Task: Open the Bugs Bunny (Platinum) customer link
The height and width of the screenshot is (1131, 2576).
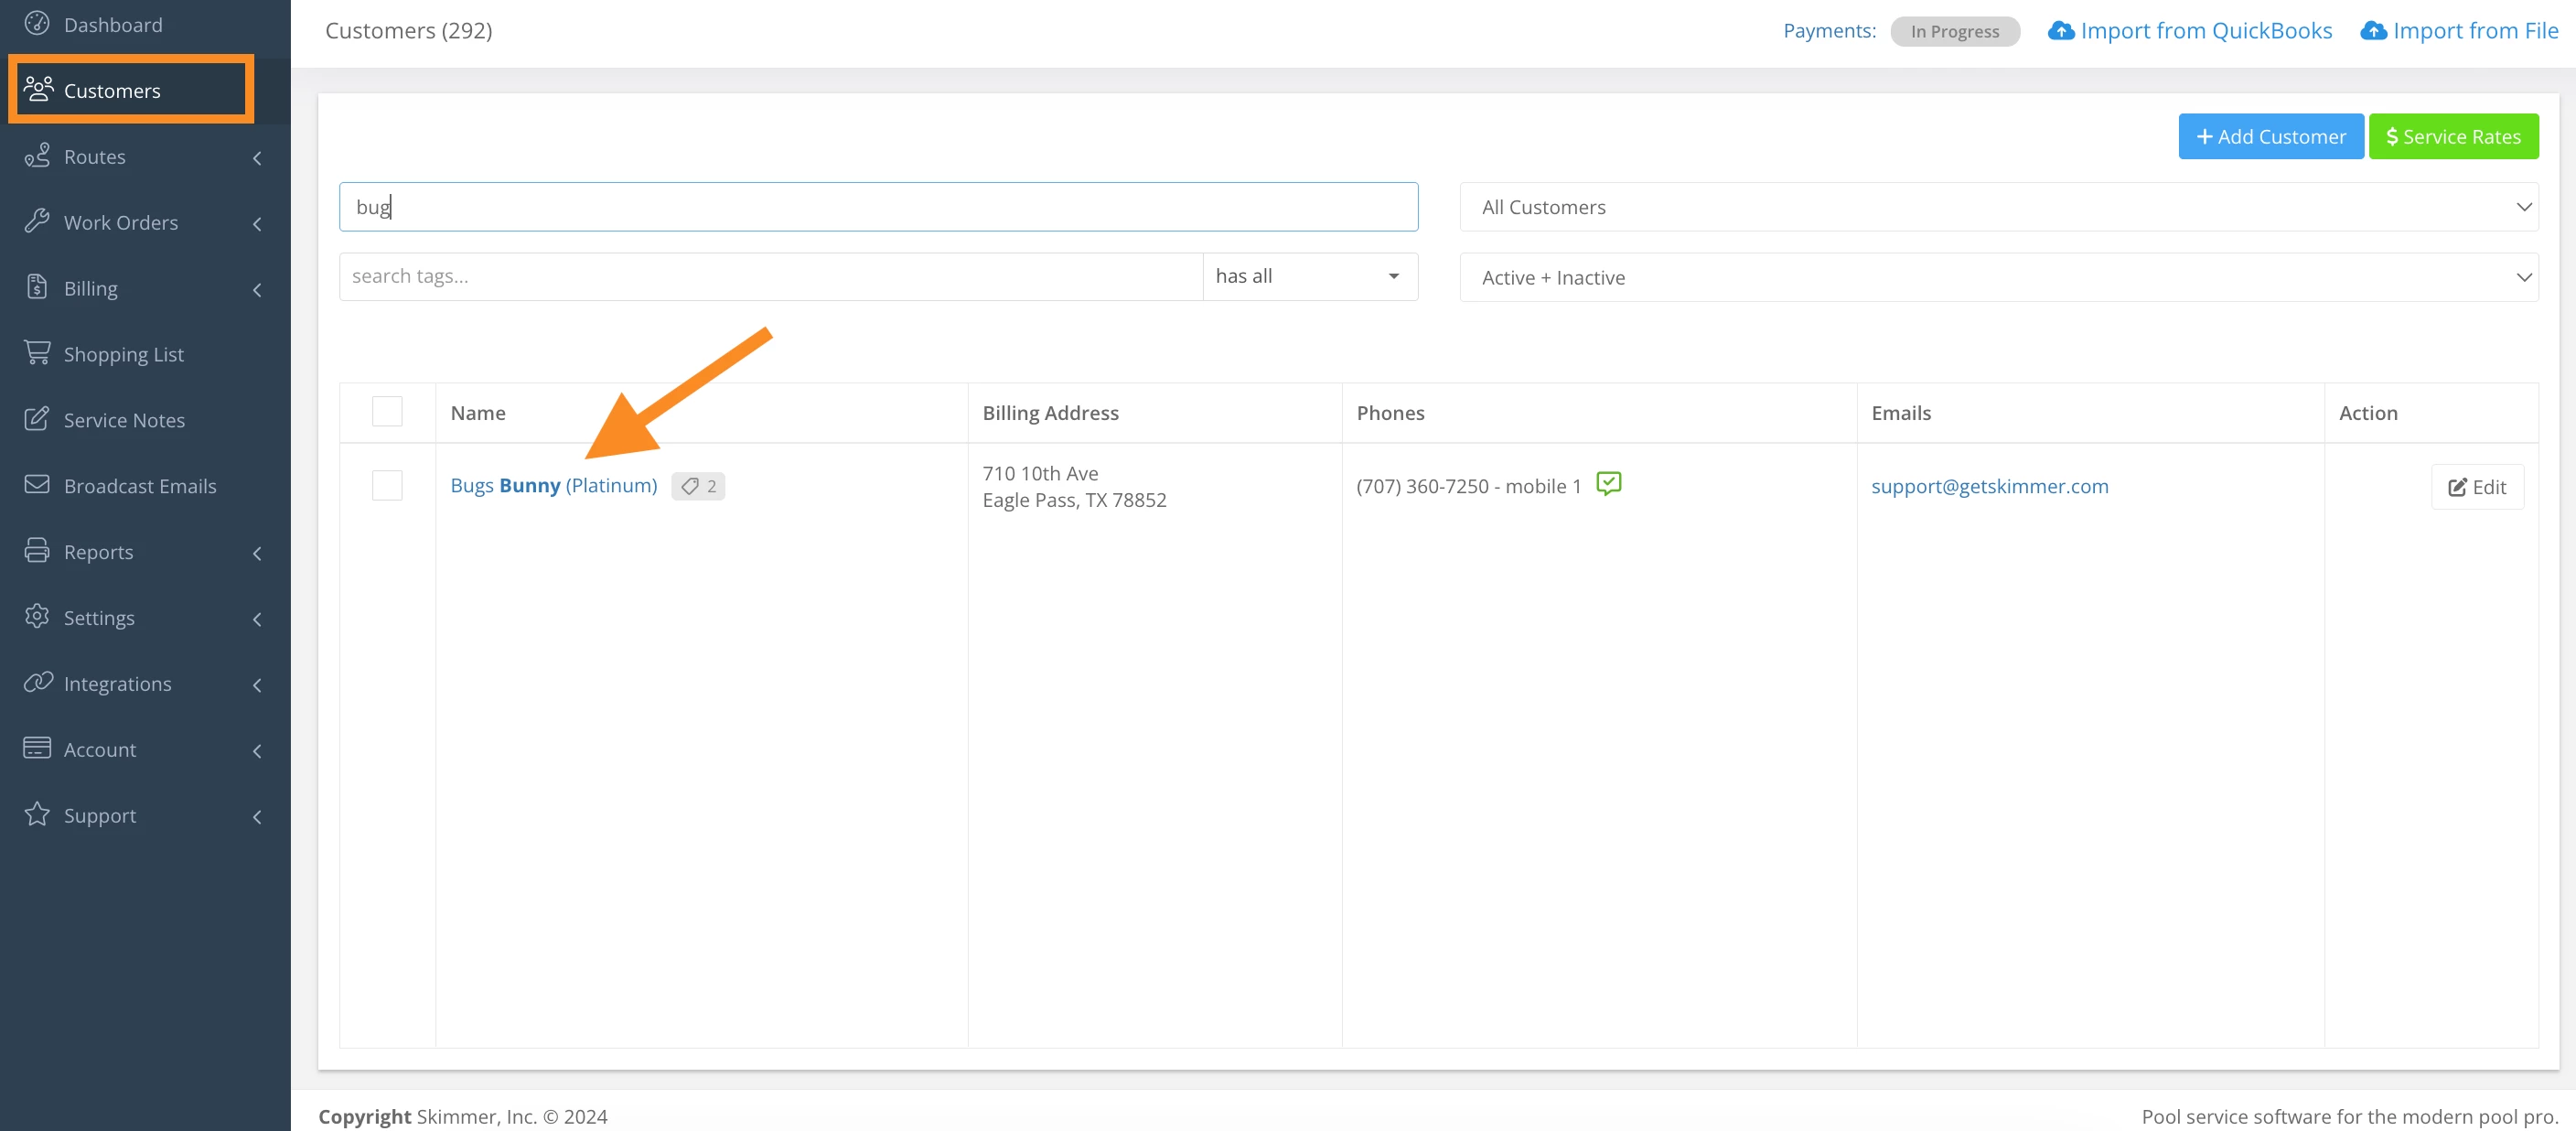Action: click(x=553, y=486)
